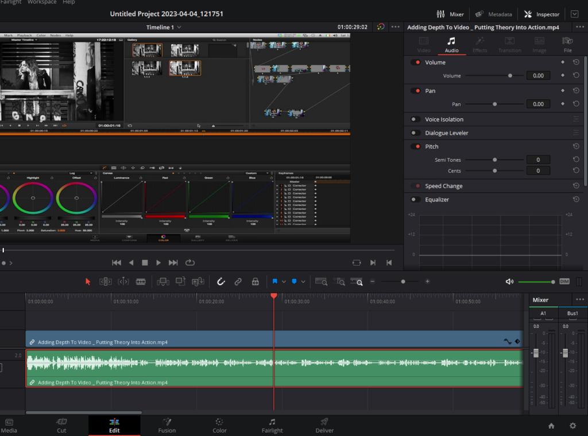Turn off the Pitch toggle
This screenshot has width=588, height=436.
point(416,146)
